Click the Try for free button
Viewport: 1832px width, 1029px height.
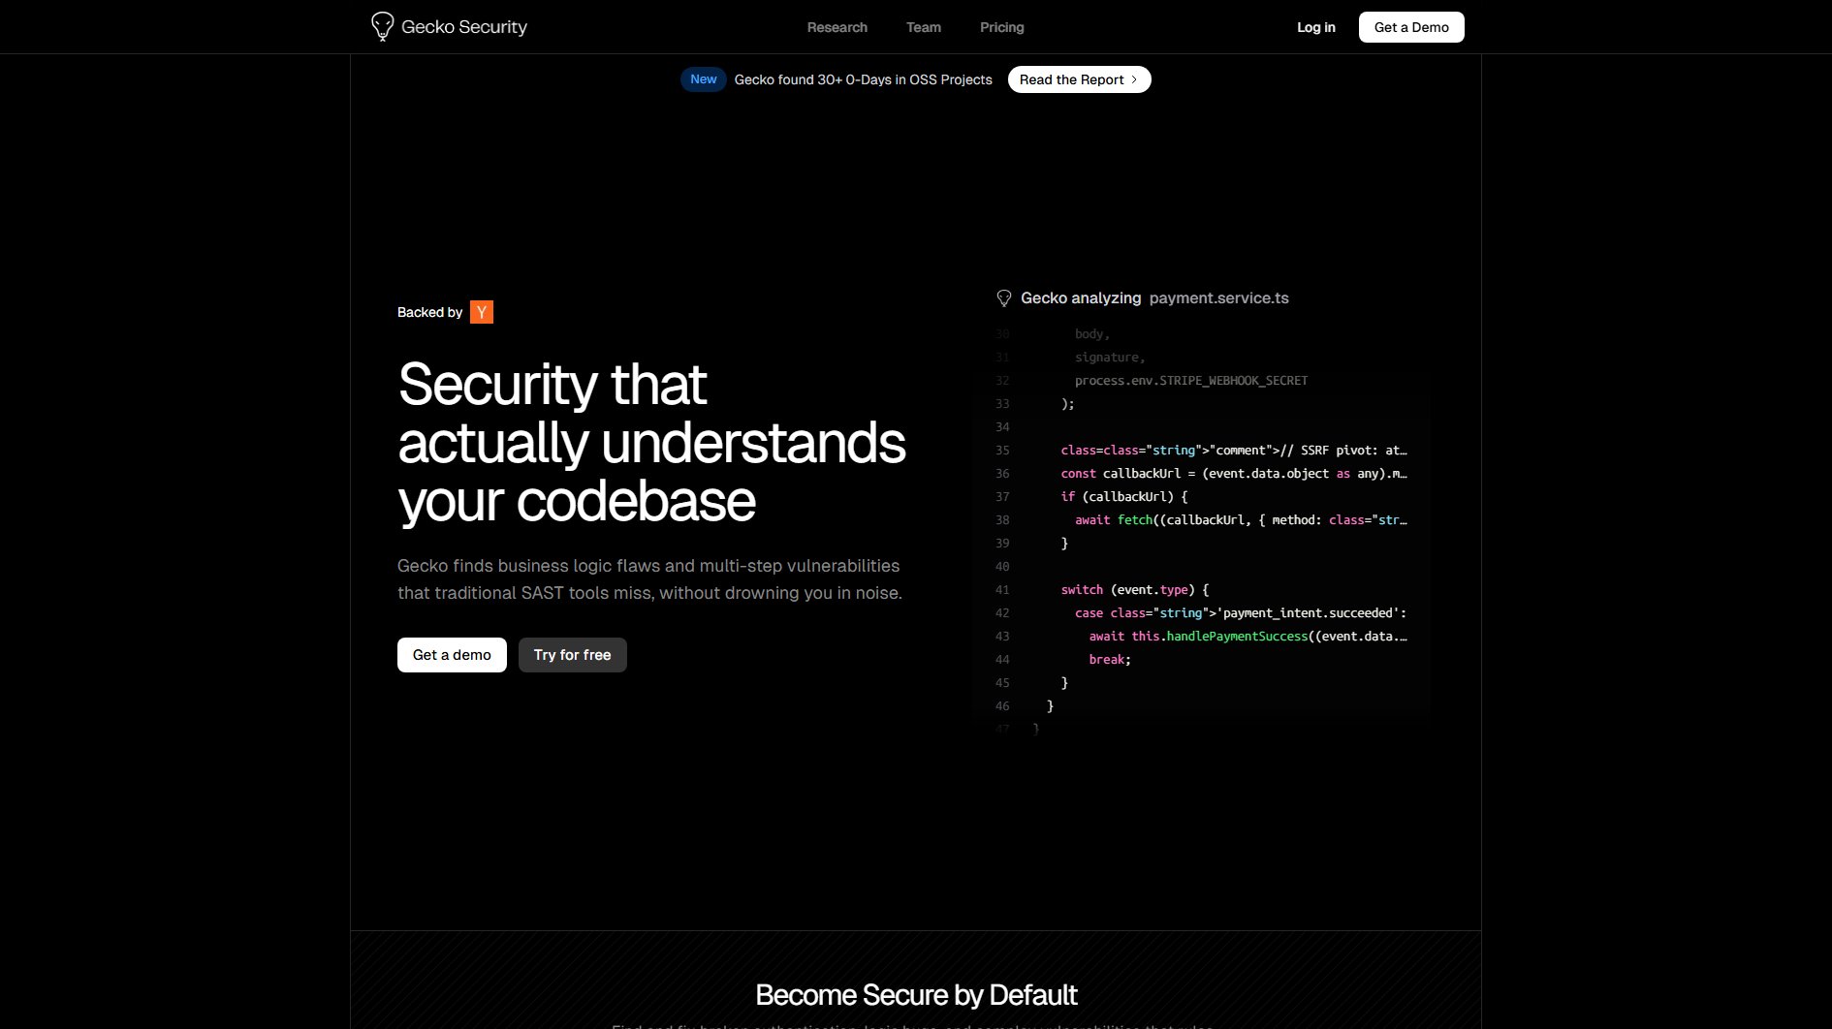click(x=573, y=655)
